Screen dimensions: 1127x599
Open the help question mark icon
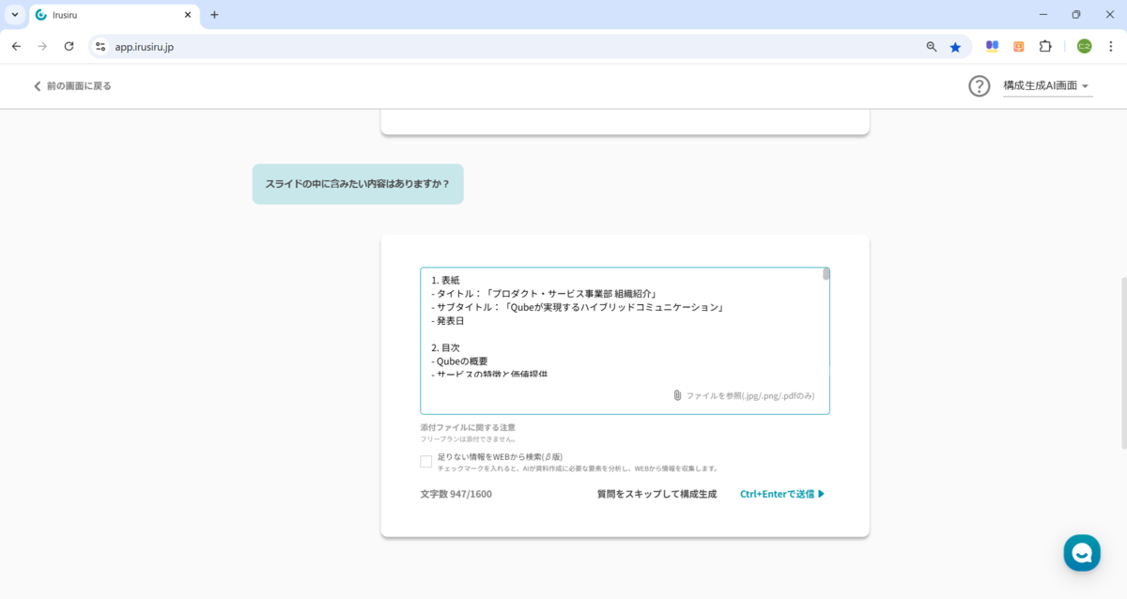[980, 85]
